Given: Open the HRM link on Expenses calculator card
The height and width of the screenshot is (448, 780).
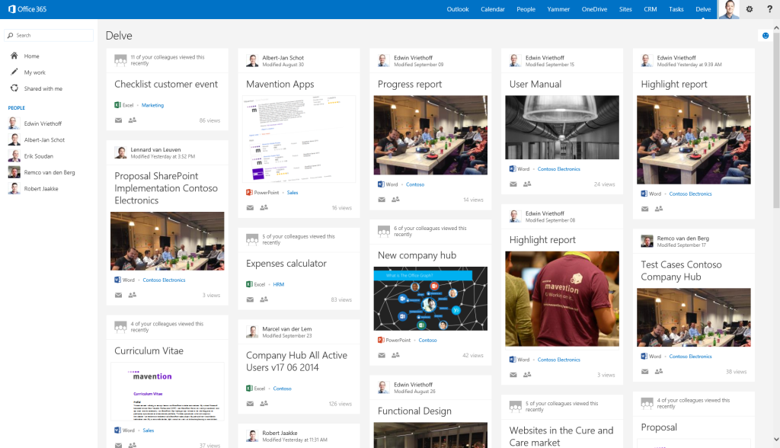Looking at the screenshot, I should 279,284.
